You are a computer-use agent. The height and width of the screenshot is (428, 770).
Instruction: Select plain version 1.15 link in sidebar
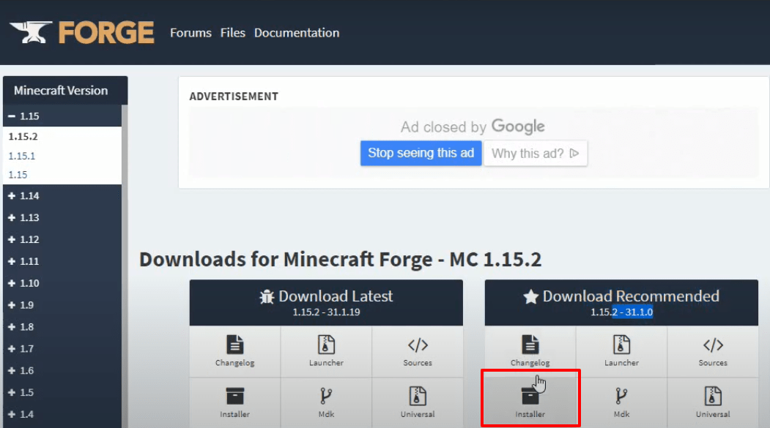[x=18, y=175]
